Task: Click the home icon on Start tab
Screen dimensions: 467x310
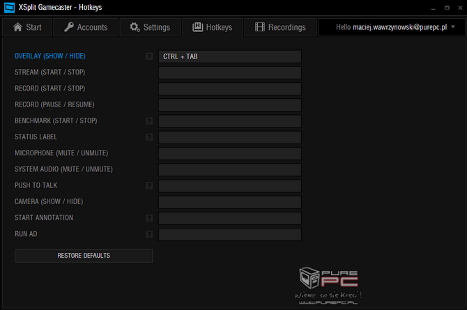Action: tap(18, 27)
